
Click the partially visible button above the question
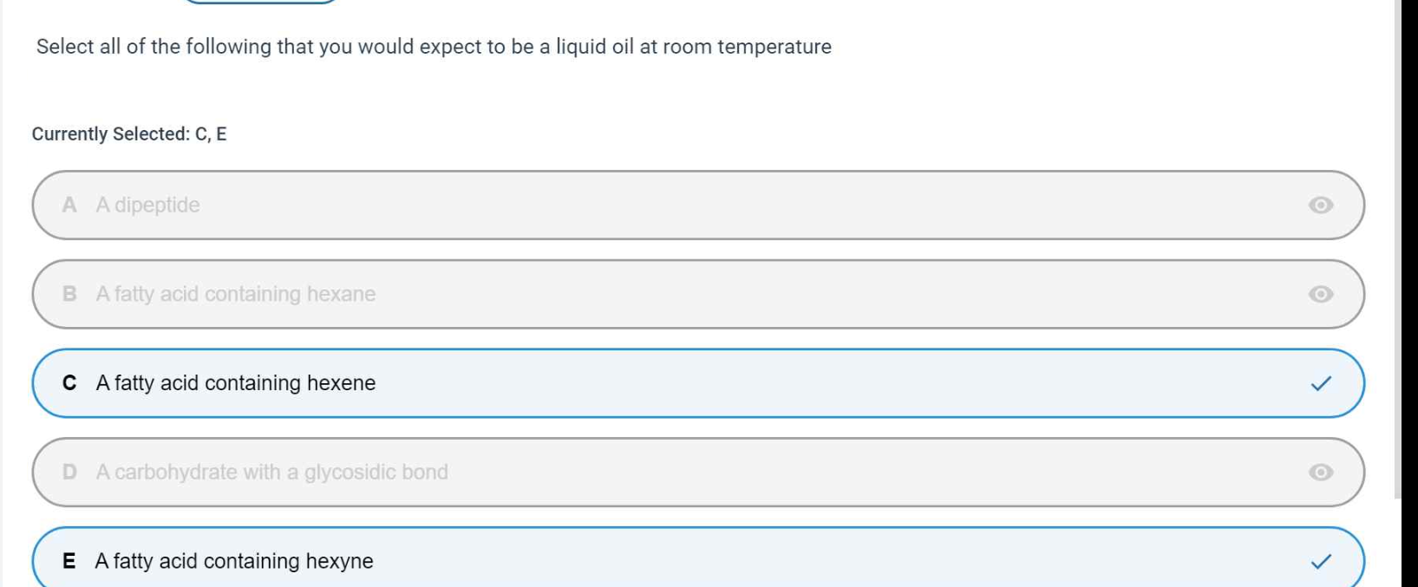click(x=260, y=2)
